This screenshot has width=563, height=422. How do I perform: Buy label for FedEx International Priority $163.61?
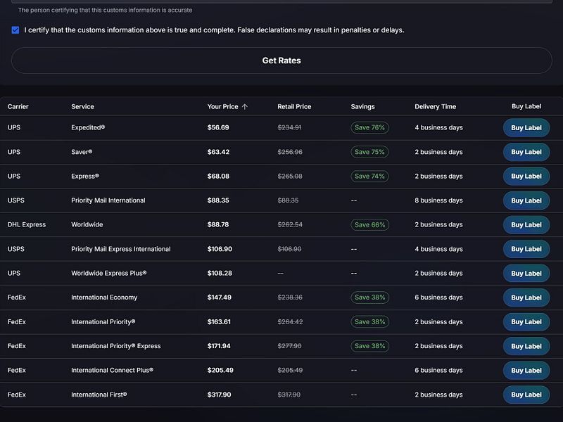tap(526, 322)
